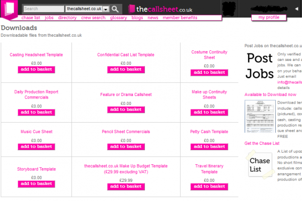Screen dimensions: 302x201
Task: Add Make Up Budget Template to basket
Action: point(126,186)
